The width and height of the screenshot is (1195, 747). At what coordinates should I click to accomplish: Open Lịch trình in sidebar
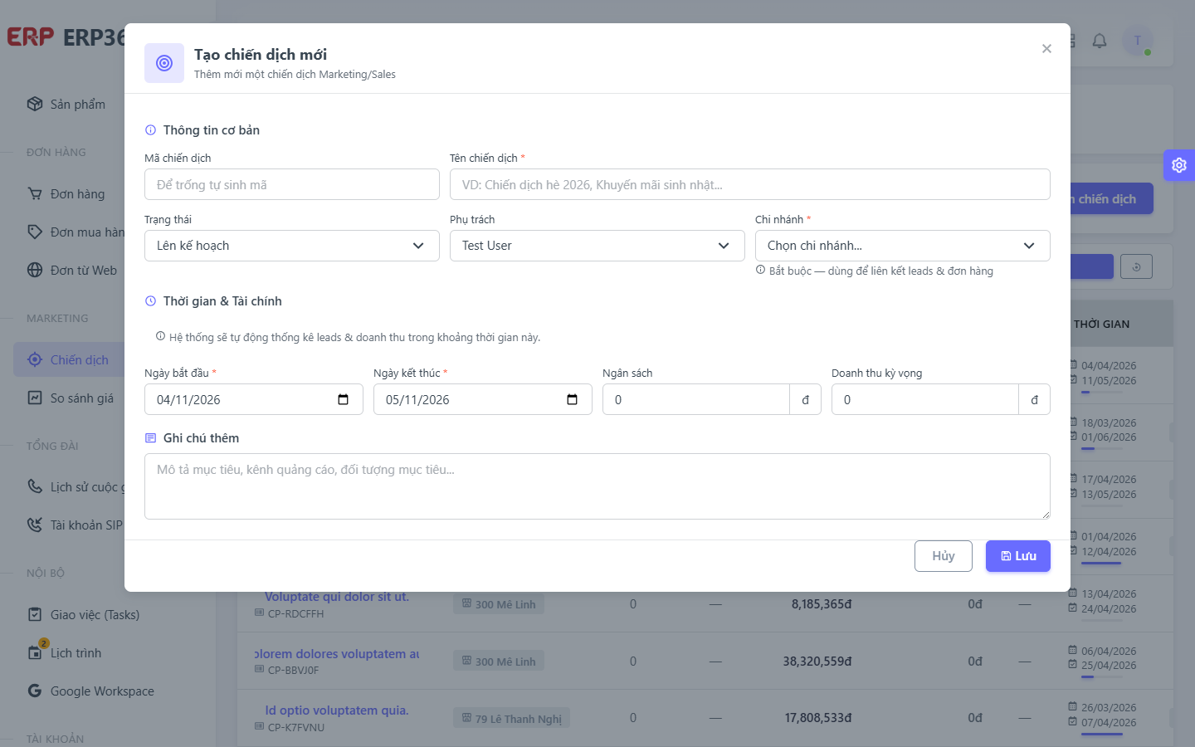(76, 653)
